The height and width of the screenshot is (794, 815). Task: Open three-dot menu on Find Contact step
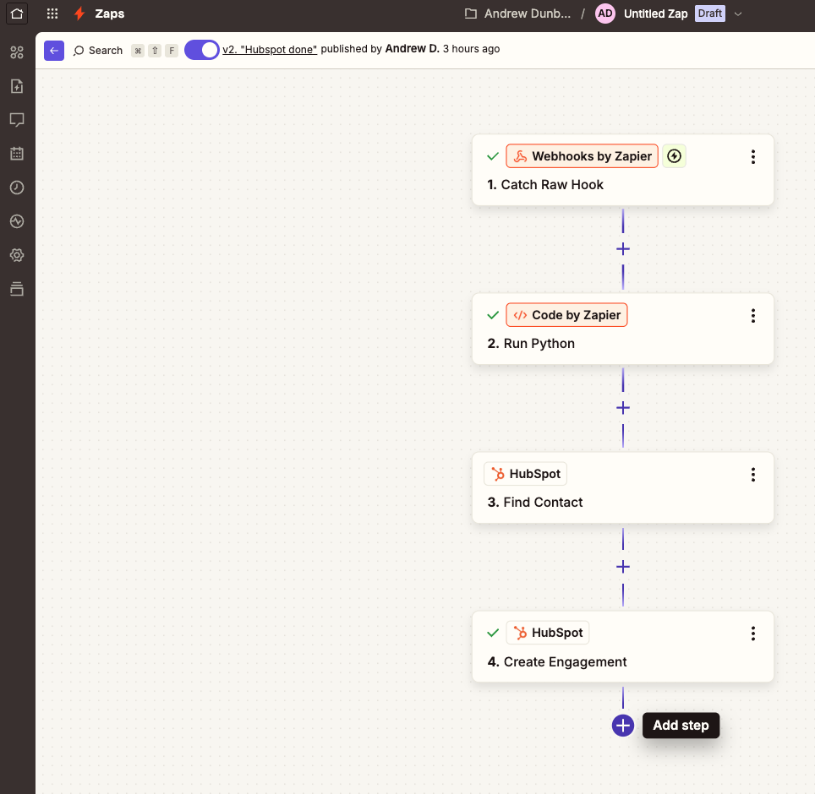[x=752, y=474]
